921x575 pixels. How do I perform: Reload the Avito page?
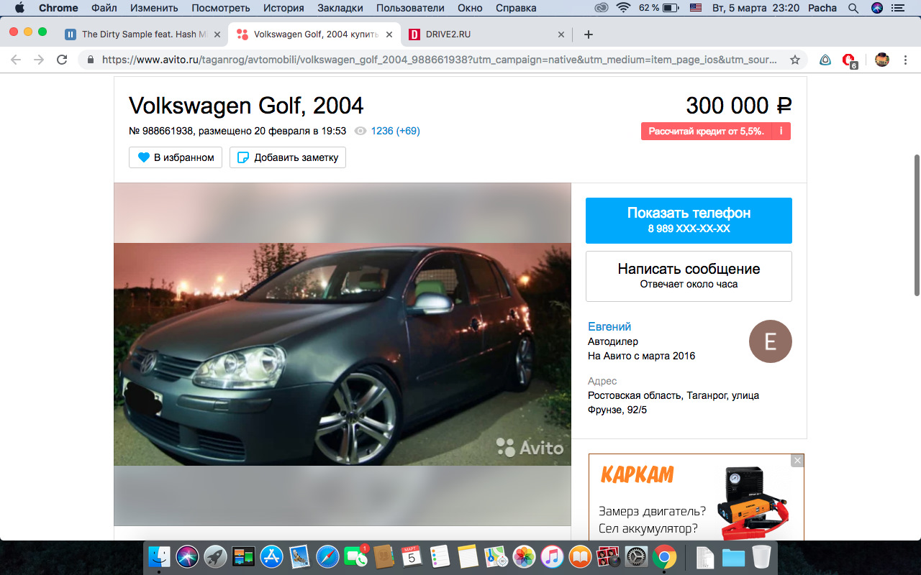pyautogui.click(x=62, y=60)
